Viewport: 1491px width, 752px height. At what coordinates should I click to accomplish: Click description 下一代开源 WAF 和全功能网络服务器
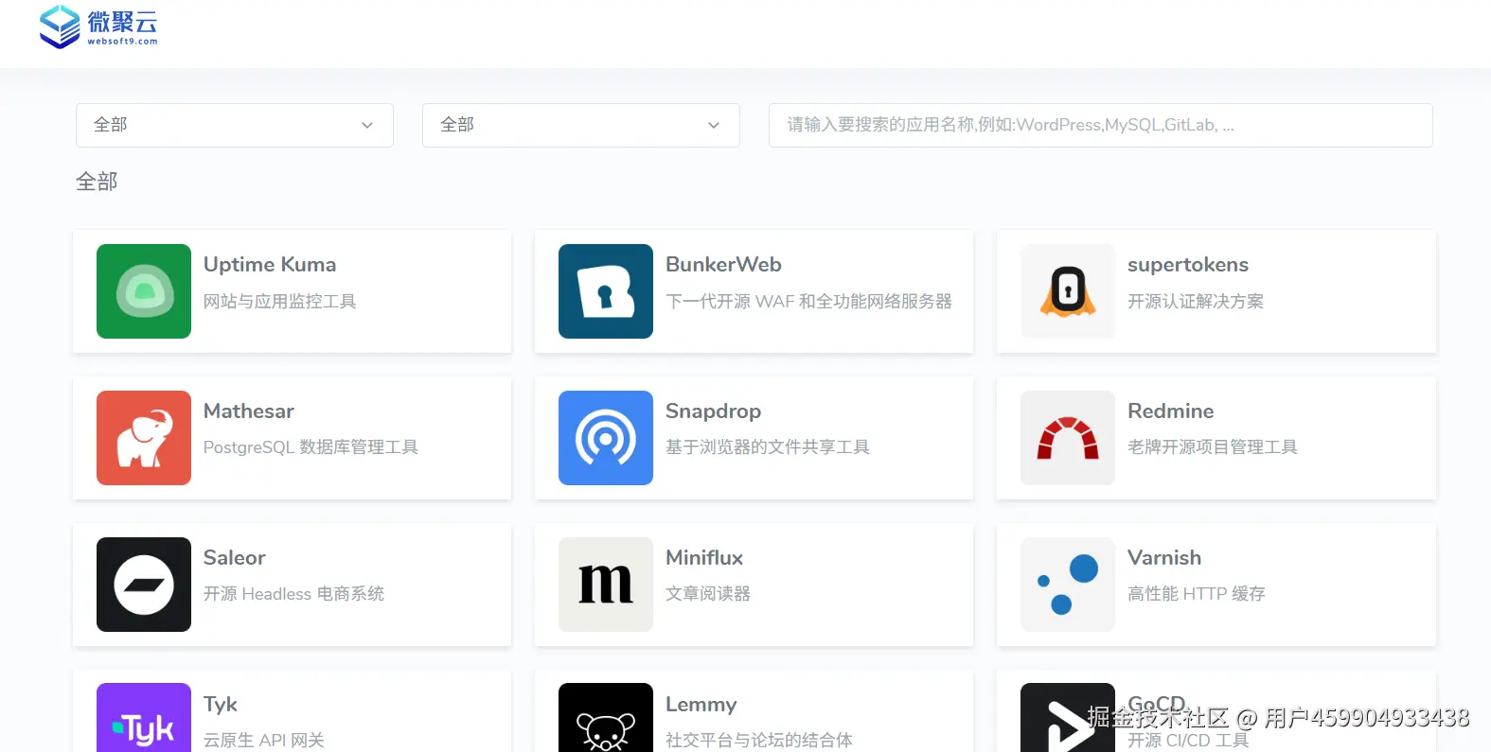click(808, 302)
